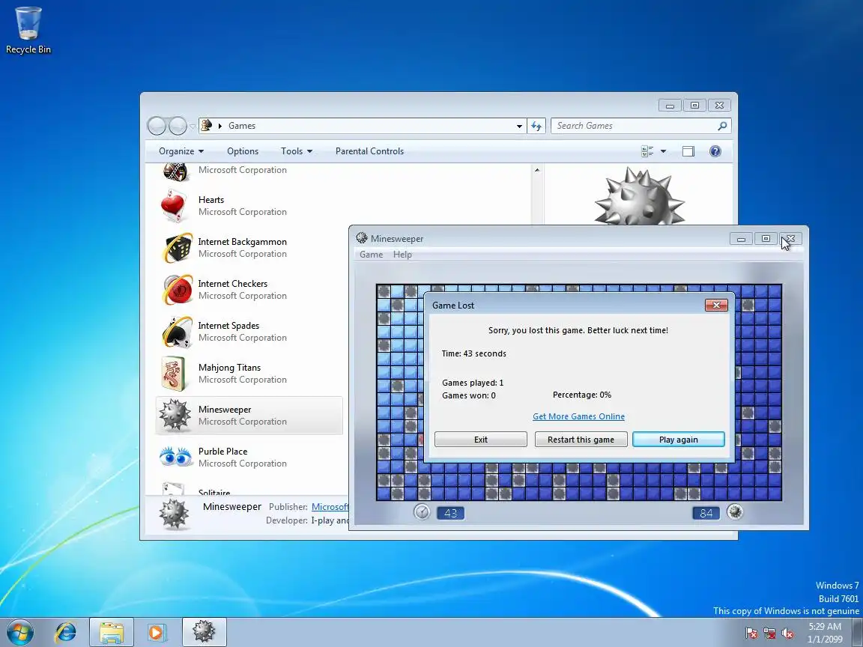The height and width of the screenshot is (647, 863).
Task: Click the Purble Place game name
Action: [x=223, y=451]
